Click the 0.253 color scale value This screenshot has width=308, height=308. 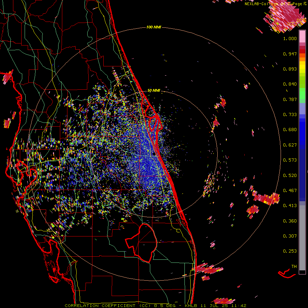290,252
